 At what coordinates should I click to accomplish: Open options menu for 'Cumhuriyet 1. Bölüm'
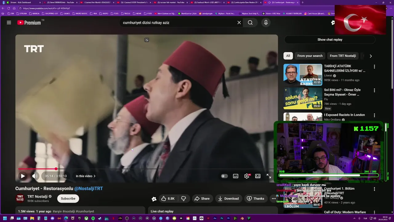pos(374,189)
